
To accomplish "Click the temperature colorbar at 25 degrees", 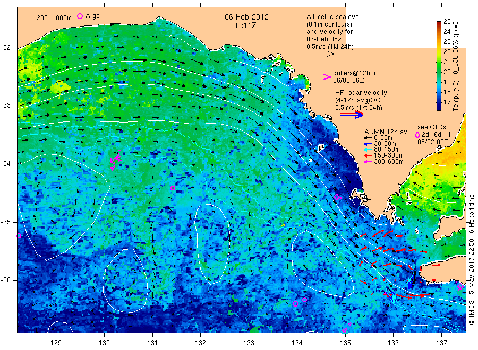I will click(439, 22).
